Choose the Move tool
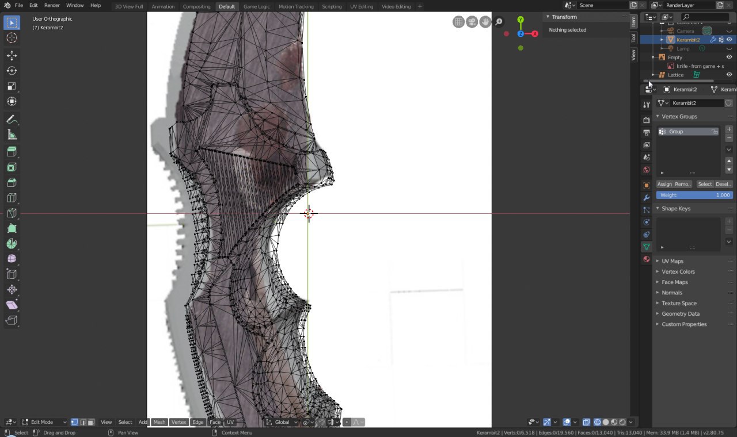737x437 pixels. coord(12,56)
